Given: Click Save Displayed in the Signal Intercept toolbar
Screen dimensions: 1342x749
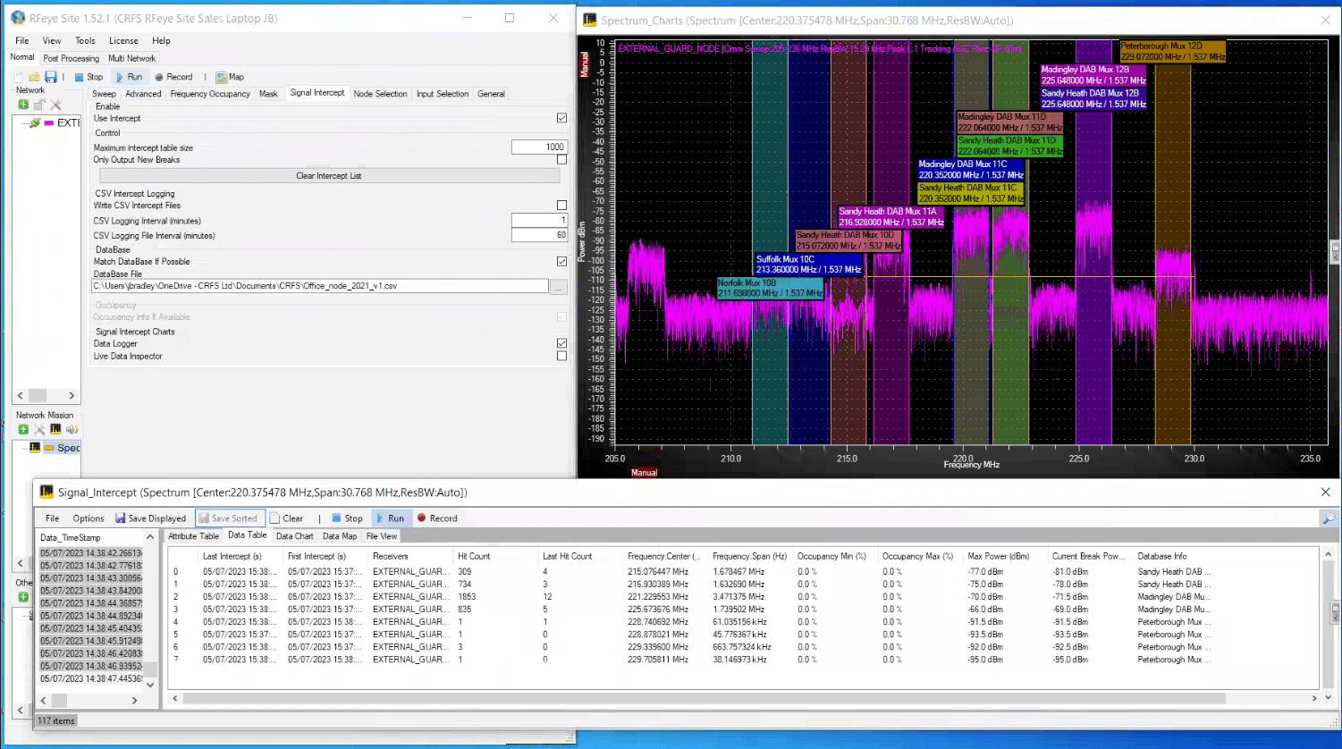Looking at the screenshot, I should 150,518.
